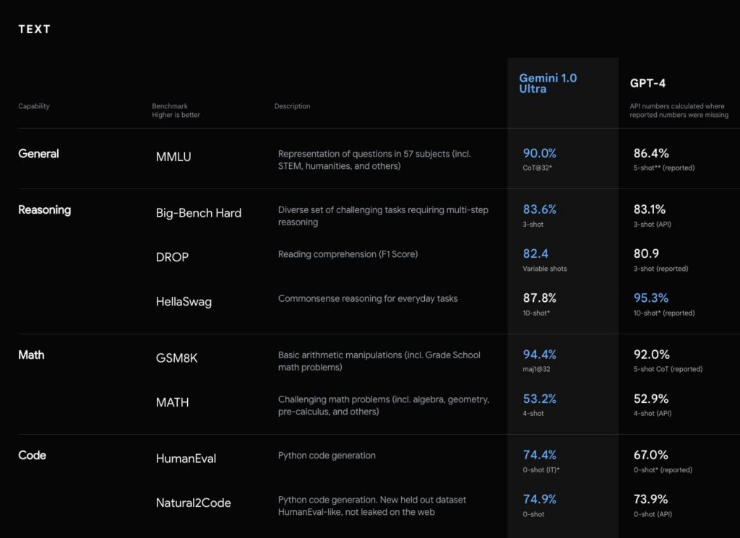Click the MMLU benchmark name

click(173, 157)
